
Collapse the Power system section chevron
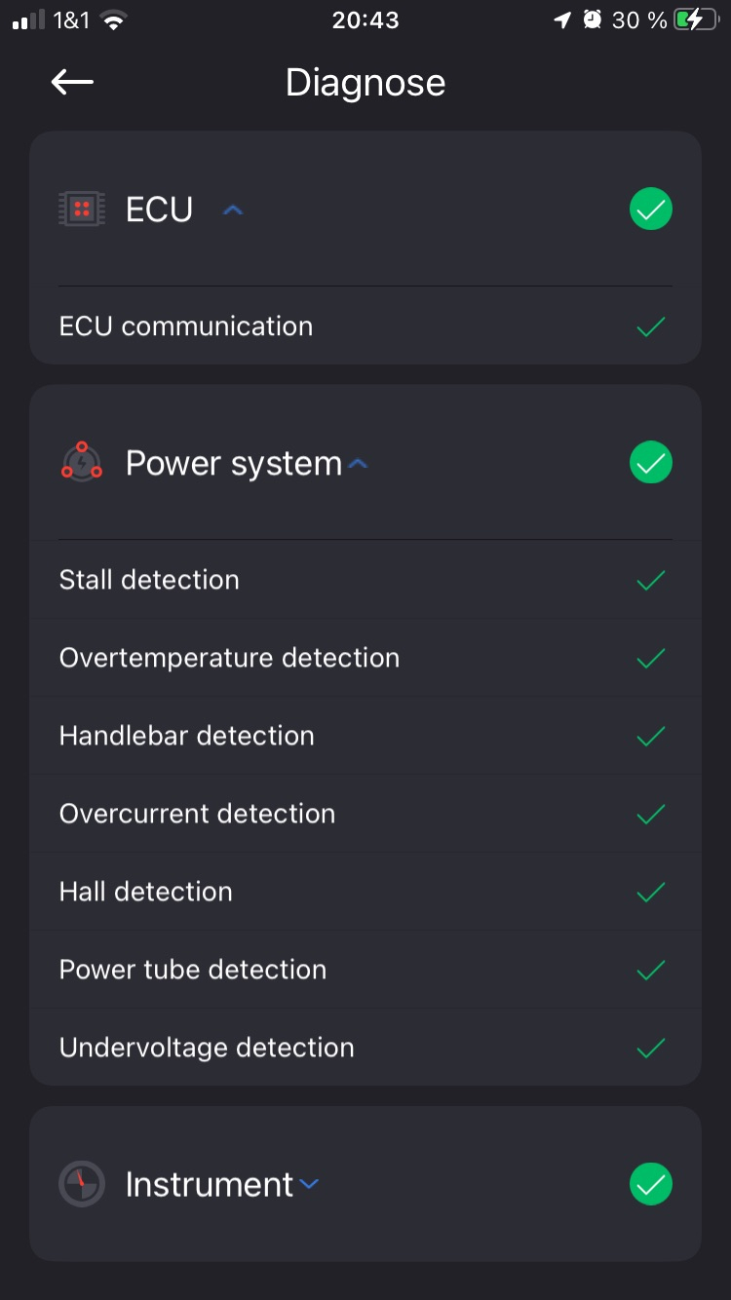[358, 464]
